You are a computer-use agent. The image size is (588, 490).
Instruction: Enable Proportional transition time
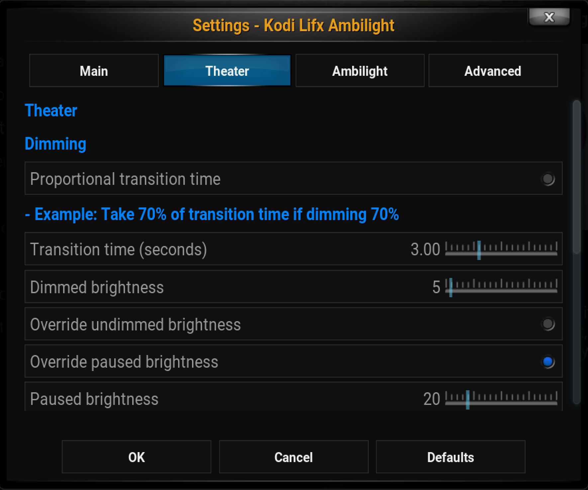coord(548,179)
